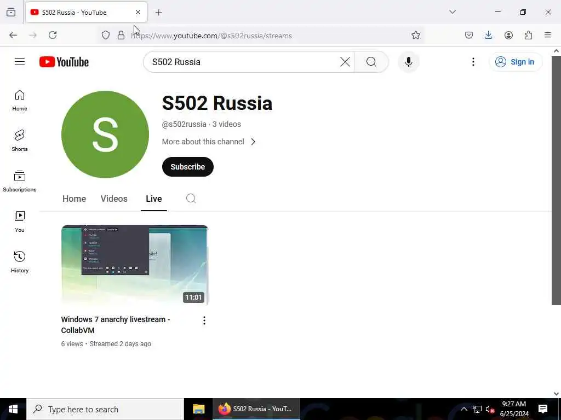Viewport: 561px width, 420px height.
Task: Open Subscriptions in left sidebar
Action: click(20, 182)
